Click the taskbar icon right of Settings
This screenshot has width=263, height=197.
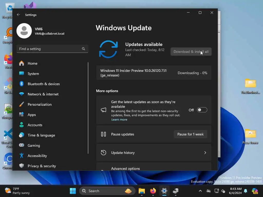tap(176, 191)
